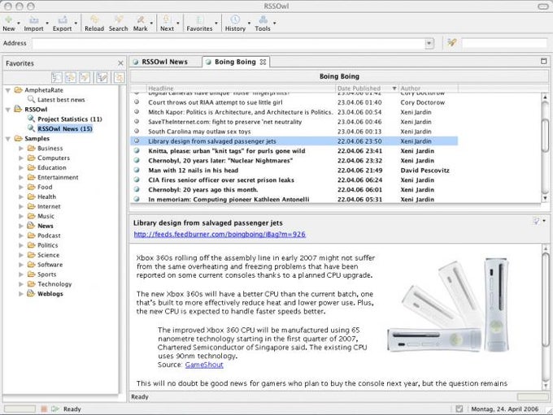Click in the Address input field
Viewport: 553px width, 415px height.
[229, 43]
